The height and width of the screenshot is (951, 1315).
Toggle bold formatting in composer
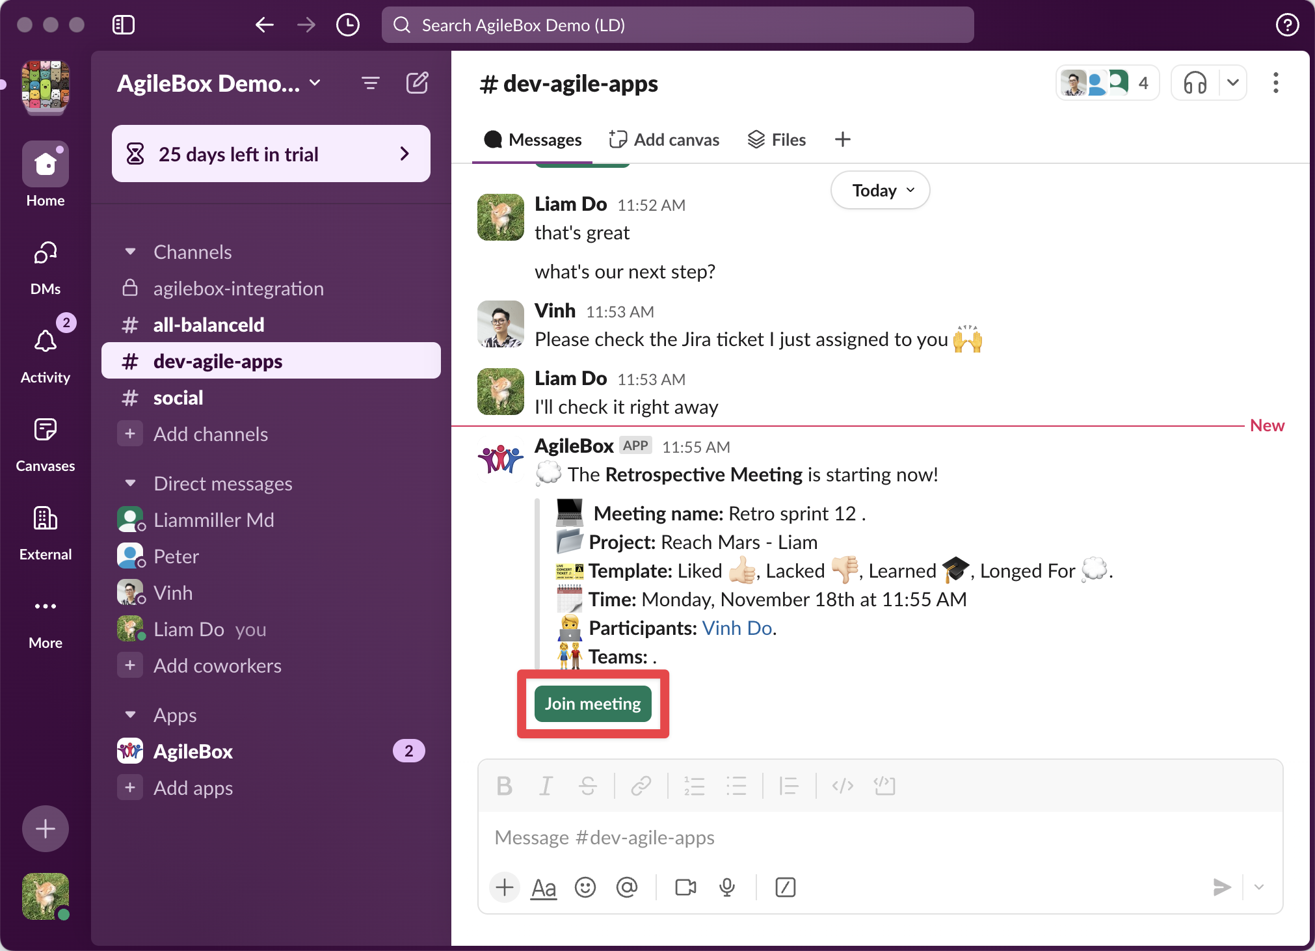504,786
